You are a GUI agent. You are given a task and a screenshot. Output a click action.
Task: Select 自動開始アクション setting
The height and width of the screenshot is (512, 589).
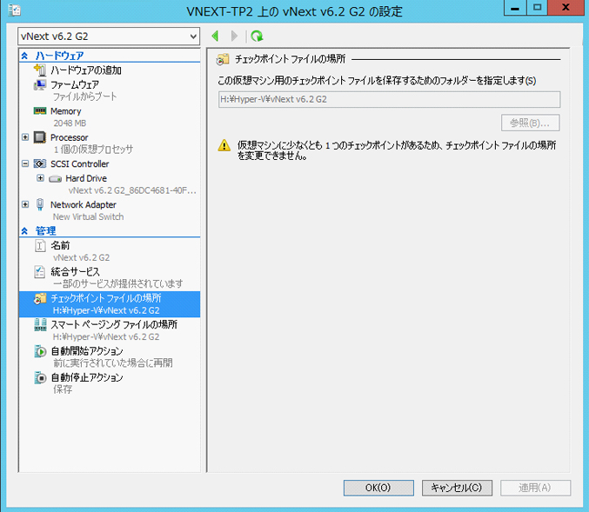pos(87,351)
